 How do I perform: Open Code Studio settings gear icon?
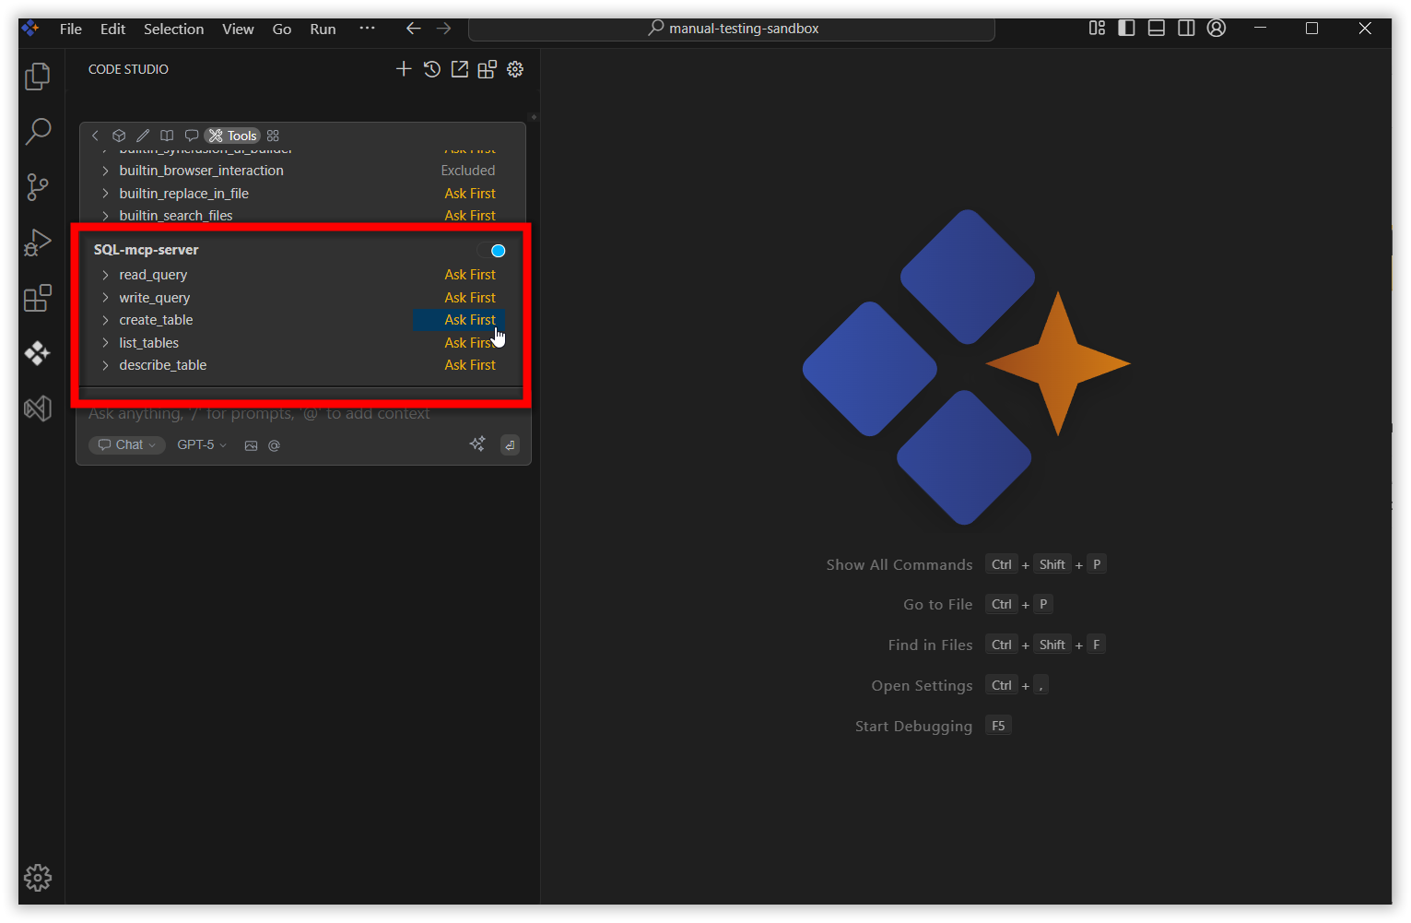[515, 69]
